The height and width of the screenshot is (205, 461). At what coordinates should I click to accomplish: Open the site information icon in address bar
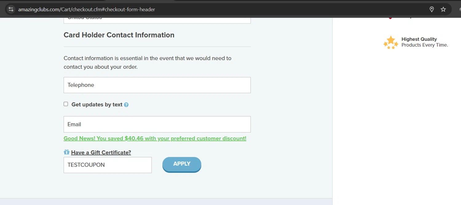click(11, 9)
